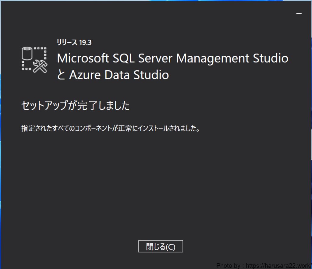Image resolution: width=312 pixels, height=269 pixels.
Task: Click the SSMS installer logo icon
Action: [34, 59]
